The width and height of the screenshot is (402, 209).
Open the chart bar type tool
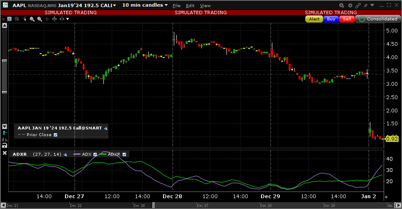(17, 19)
